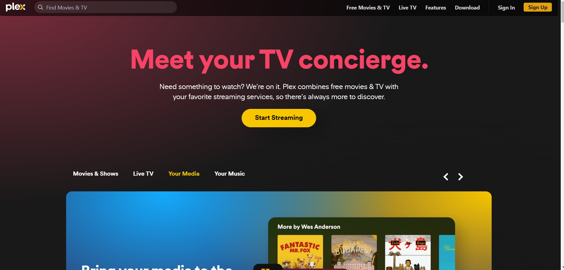Click the yellow Sign Up button

click(538, 7)
